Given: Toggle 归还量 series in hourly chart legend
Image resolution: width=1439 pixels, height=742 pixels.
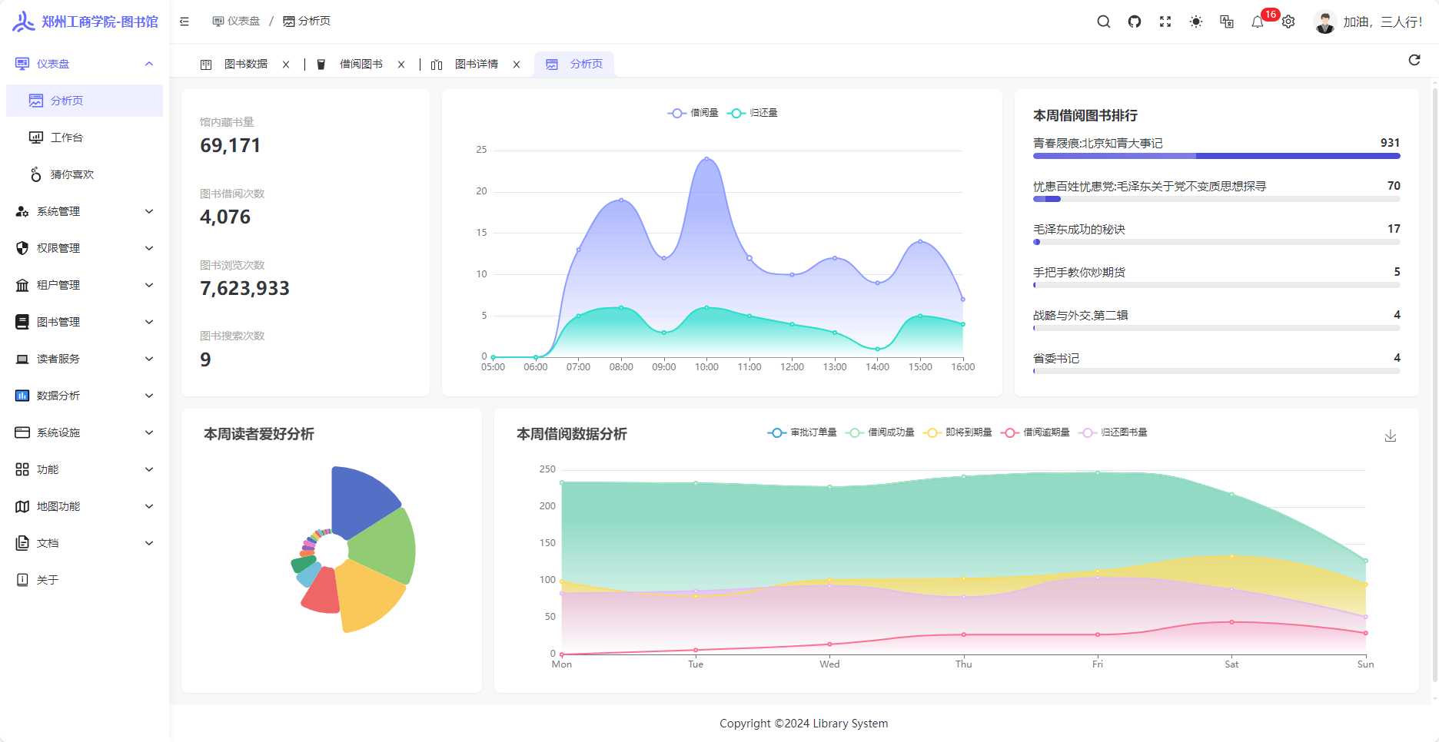Looking at the screenshot, I should [753, 113].
